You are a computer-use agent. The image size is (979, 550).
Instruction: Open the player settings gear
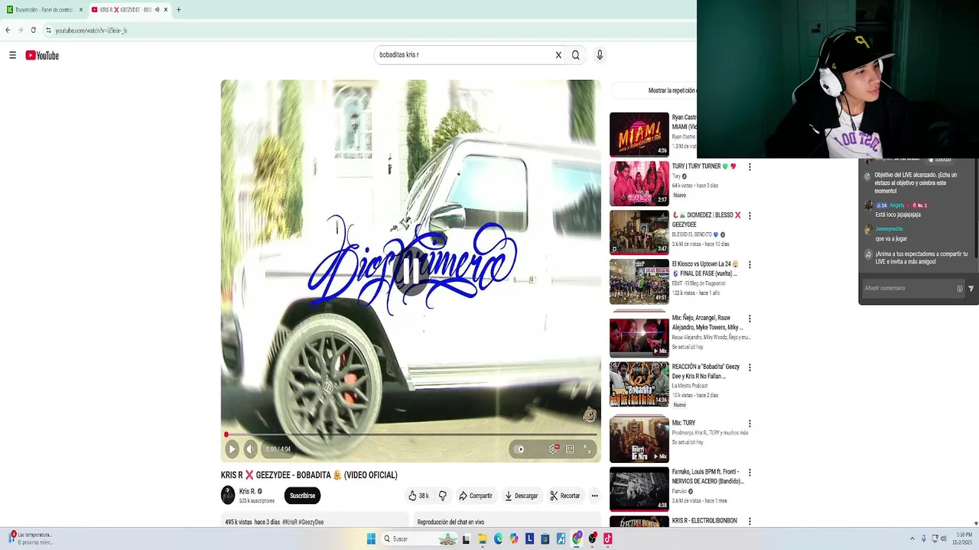553,449
